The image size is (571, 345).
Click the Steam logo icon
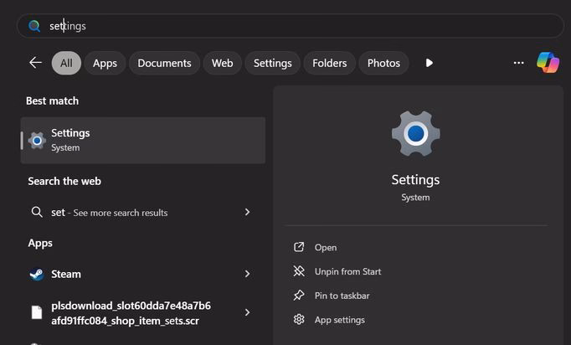pyautogui.click(x=37, y=274)
